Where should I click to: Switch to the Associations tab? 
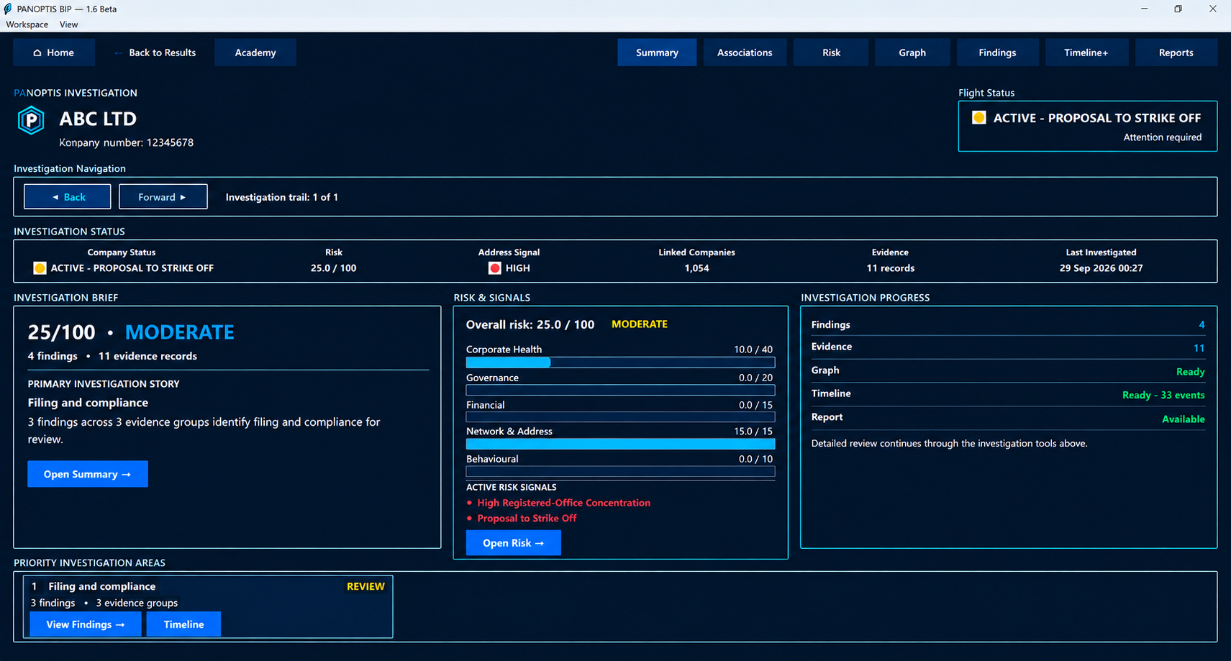(745, 53)
